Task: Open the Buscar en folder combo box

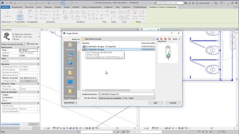Action: coord(118,39)
